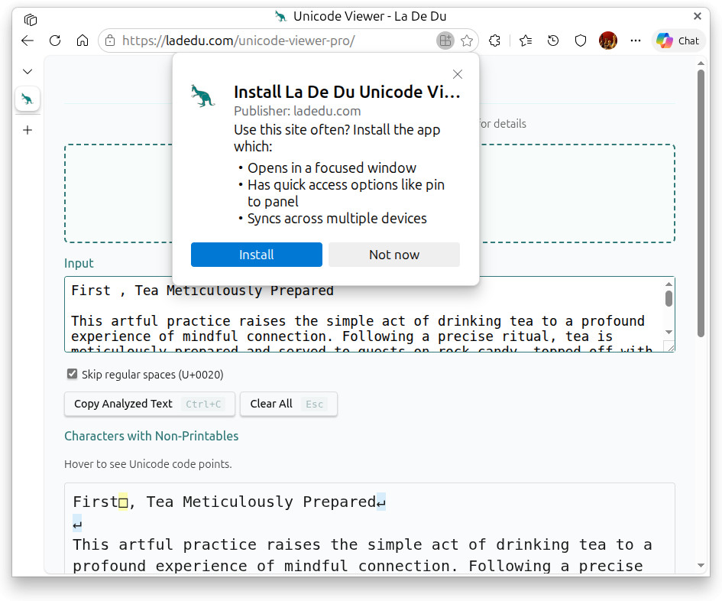This screenshot has width=722, height=601.
Task: Click the return symbol after Prepared
Action: [381, 502]
